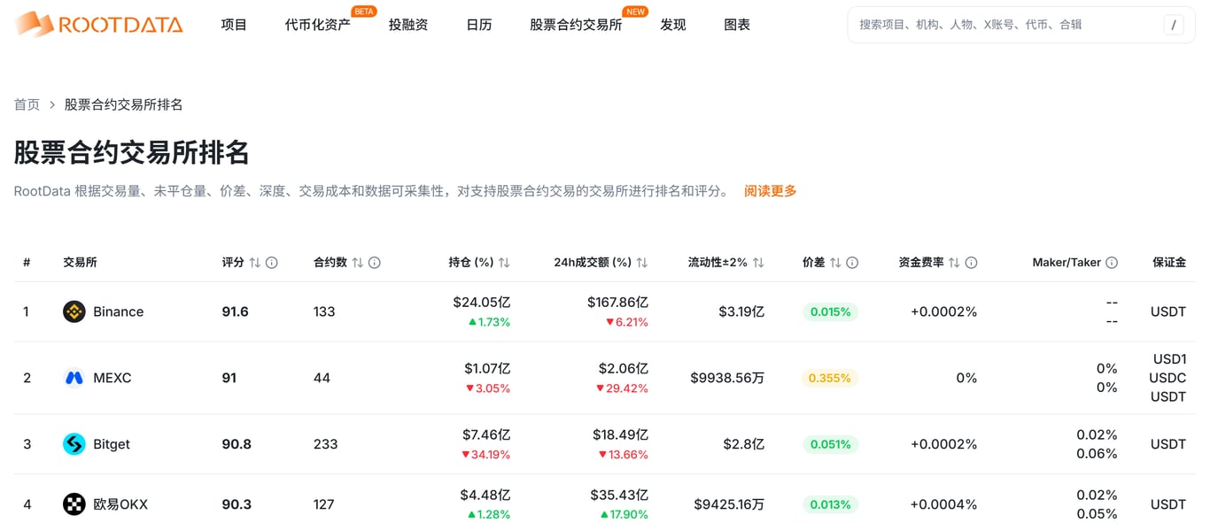
Task: Click the 股票合约交易所排名 page heading
Action: point(131,152)
